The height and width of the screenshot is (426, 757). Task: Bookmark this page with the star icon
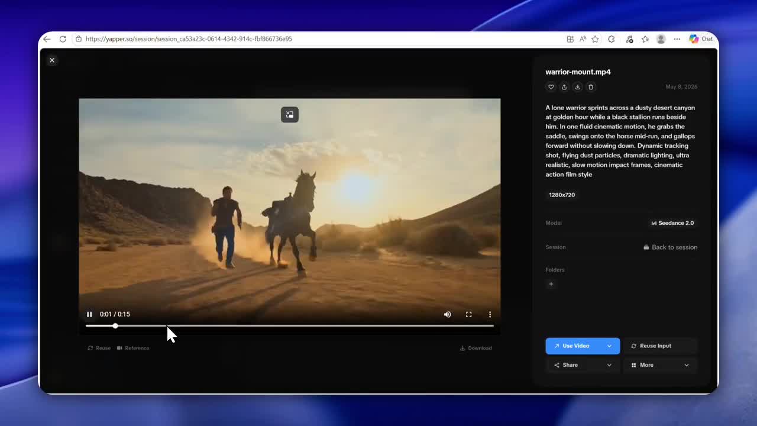(x=595, y=39)
